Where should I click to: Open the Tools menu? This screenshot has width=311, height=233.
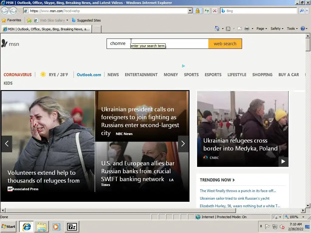(x=292, y=29)
